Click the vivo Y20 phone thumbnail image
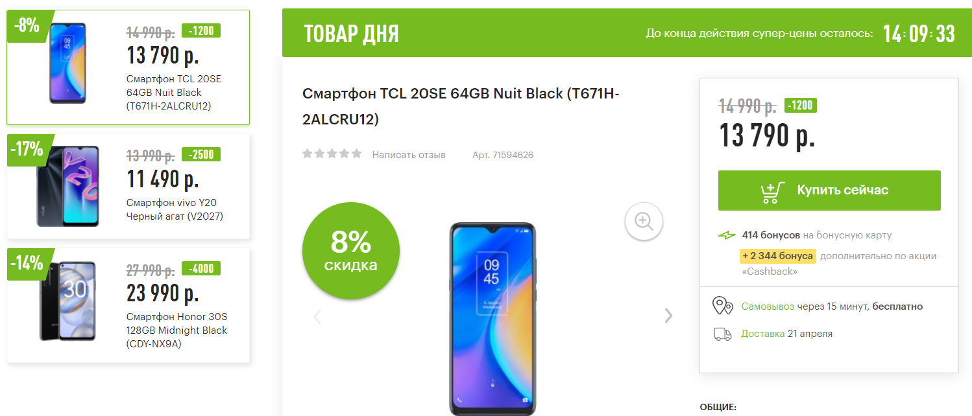This screenshot has height=416, width=972. 68,186
